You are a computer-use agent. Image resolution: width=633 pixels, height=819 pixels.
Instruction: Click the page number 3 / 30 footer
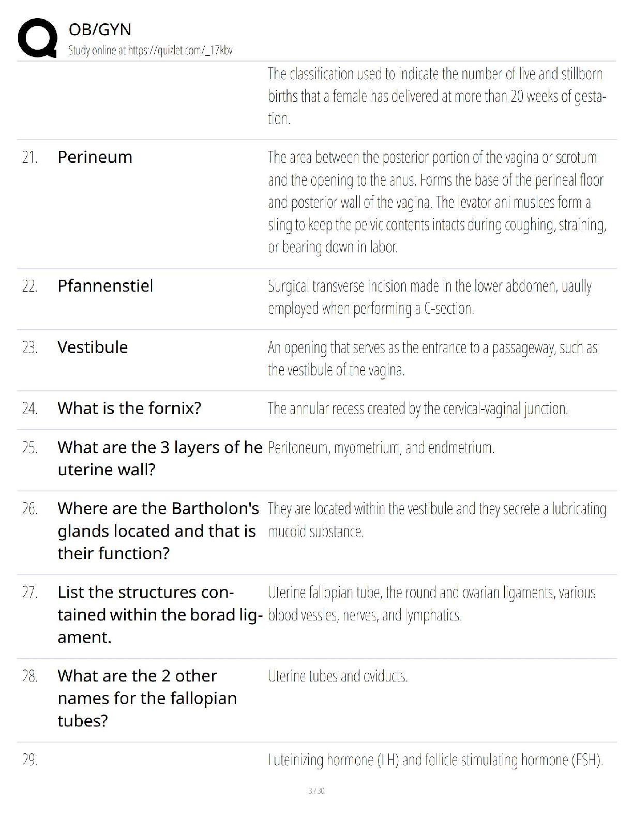click(316, 791)
